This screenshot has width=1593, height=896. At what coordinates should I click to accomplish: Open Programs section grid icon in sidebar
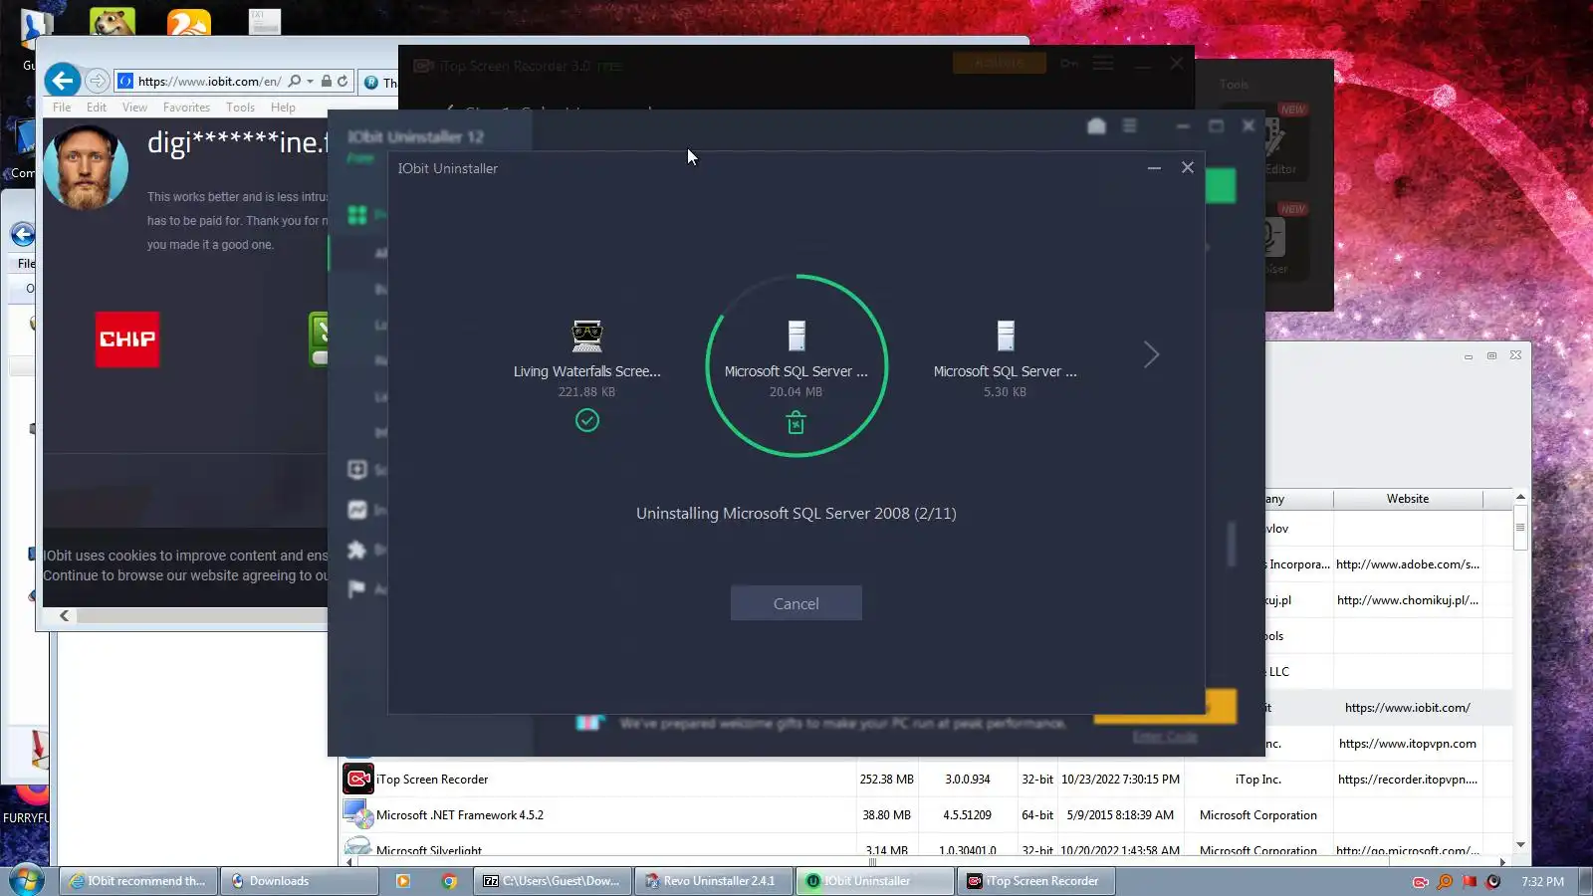[x=357, y=215]
